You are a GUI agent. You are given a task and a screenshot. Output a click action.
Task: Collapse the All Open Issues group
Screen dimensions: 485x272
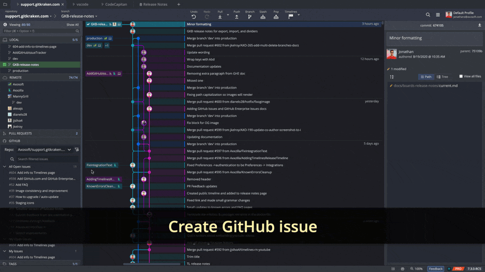coord(5,166)
